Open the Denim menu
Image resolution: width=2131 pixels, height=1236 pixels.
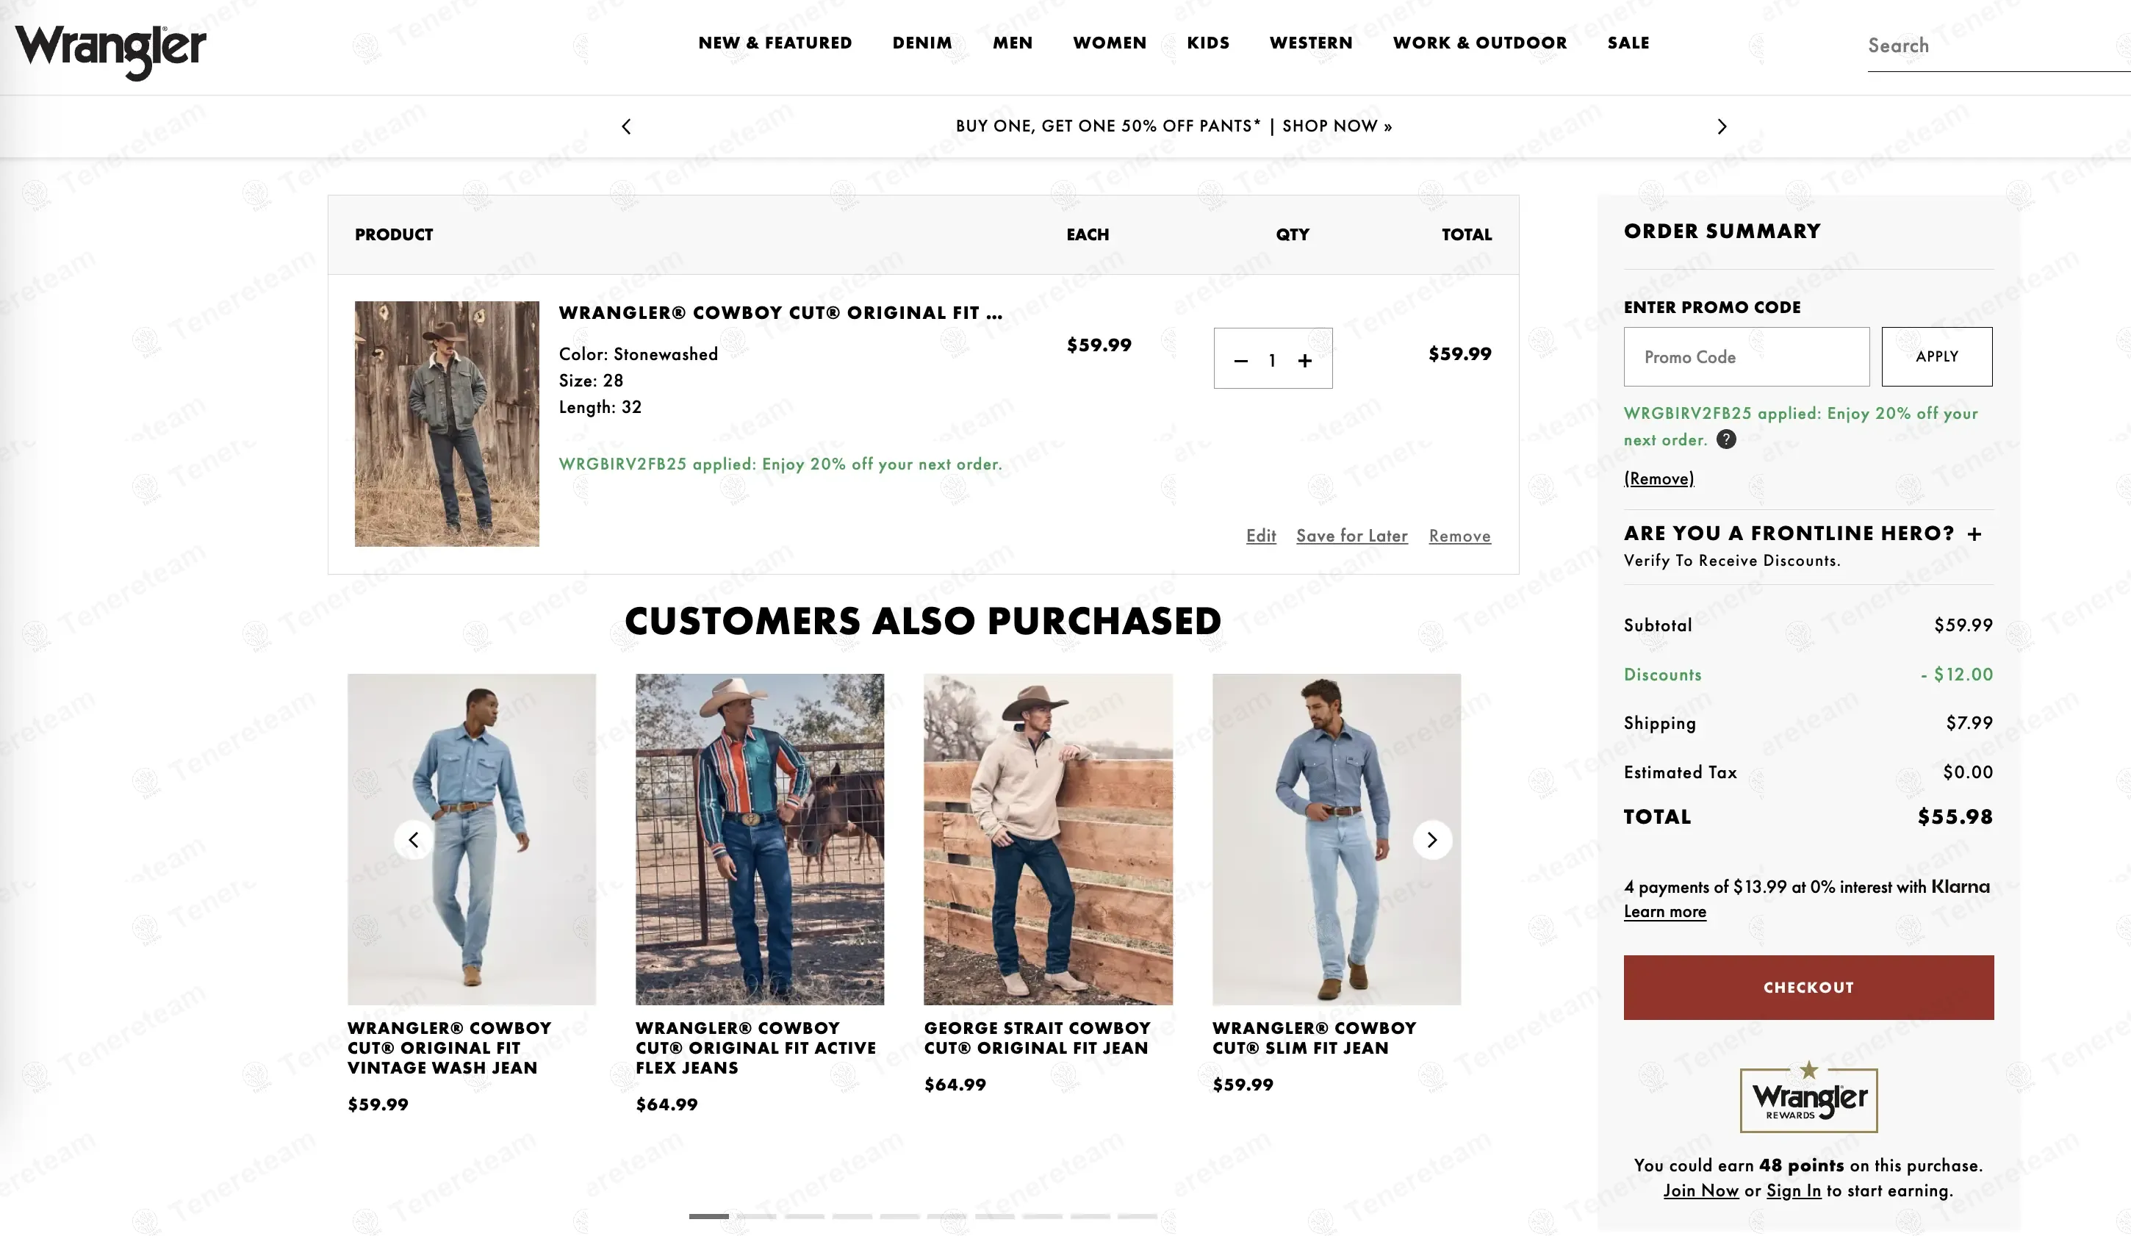[921, 43]
